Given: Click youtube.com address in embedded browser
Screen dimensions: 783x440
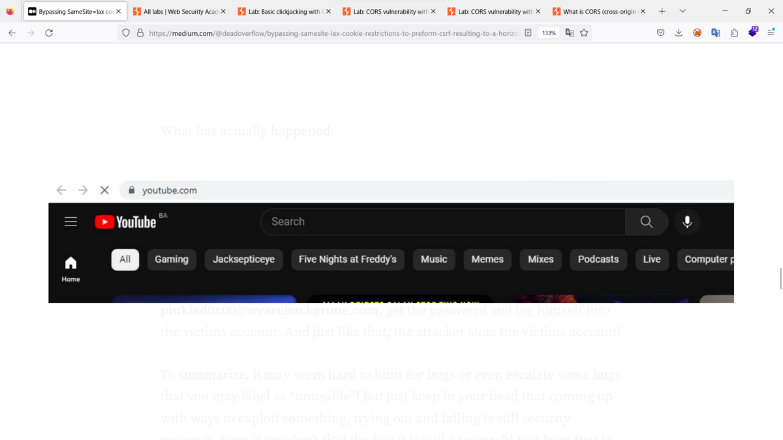Looking at the screenshot, I should click(170, 190).
